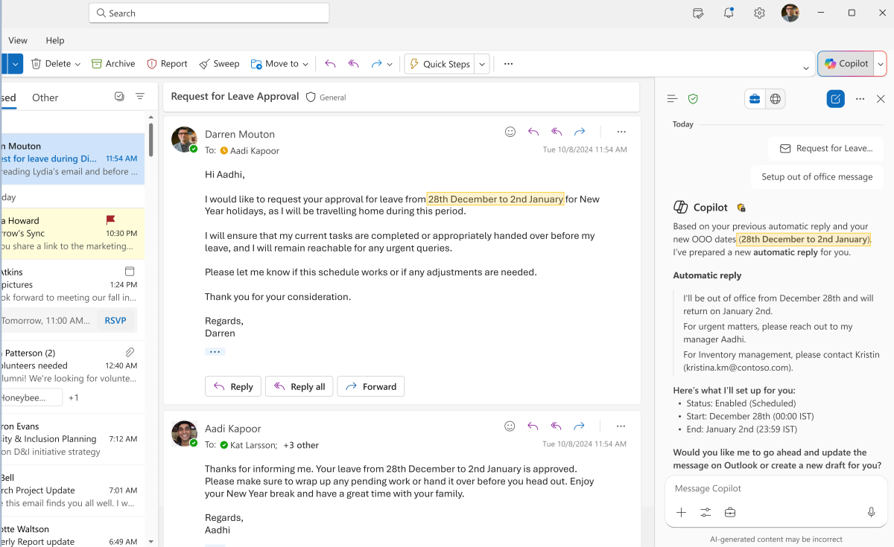Start a new Copilot chat
The image size is (894, 547).
point(835,98)
